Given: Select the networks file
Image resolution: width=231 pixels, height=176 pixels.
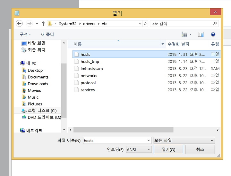Looking at the screenshot, I should click(x=147, y=75).
